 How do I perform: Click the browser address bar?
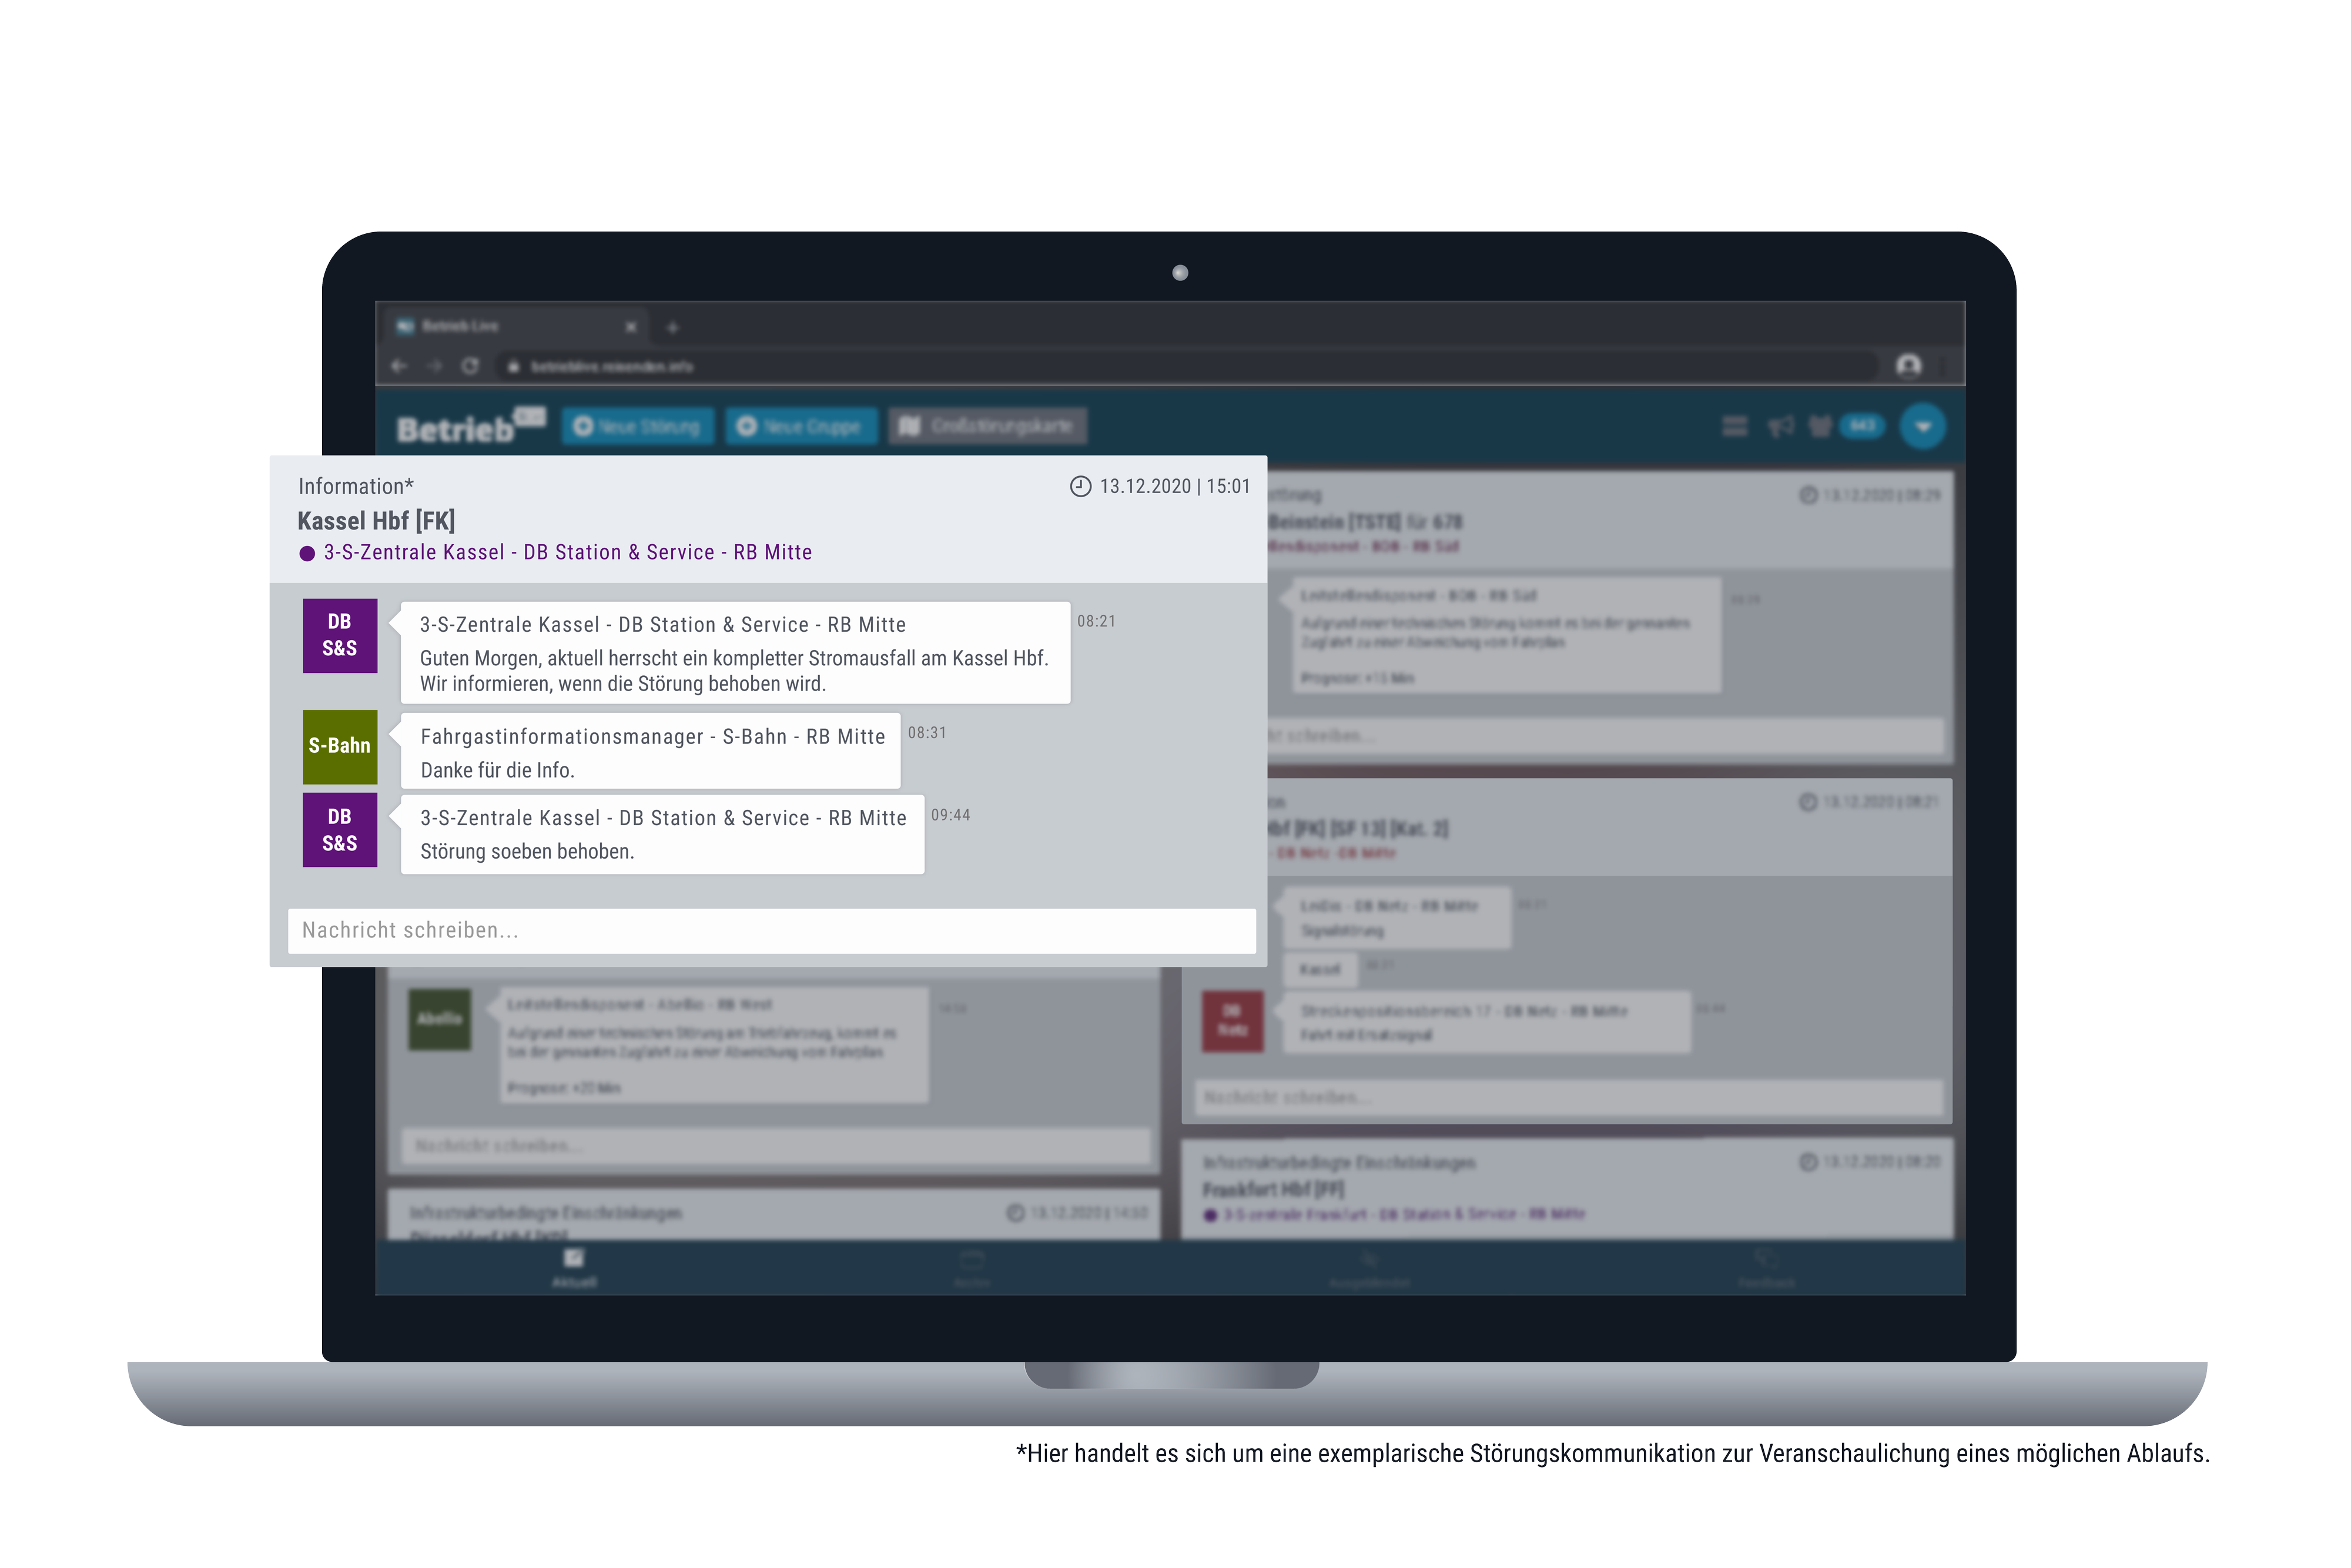pos(1186,366)
